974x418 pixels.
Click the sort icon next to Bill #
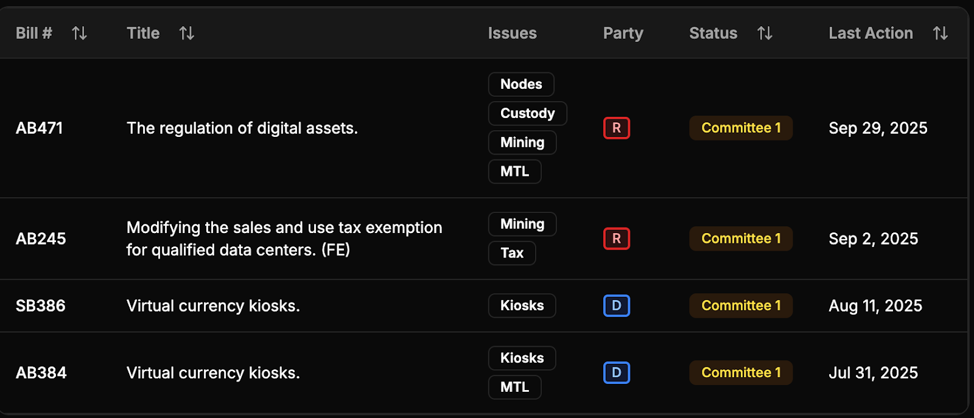[79, 33]
